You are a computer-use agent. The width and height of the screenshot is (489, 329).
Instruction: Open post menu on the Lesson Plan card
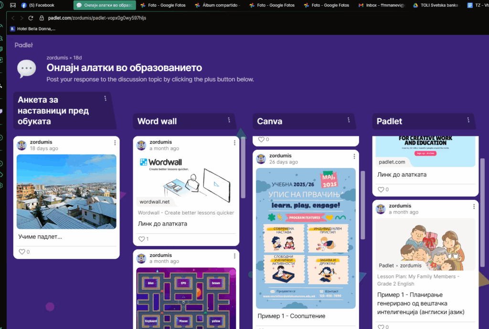tap(474, 206)
